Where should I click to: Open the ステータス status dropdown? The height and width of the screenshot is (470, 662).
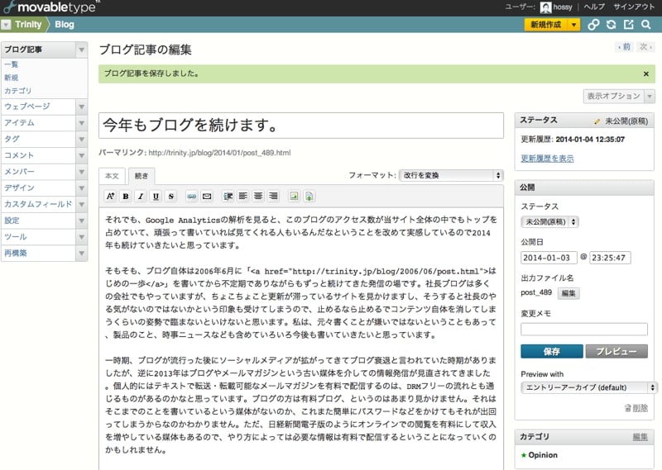pyautogui.click(x=549, y=221)
